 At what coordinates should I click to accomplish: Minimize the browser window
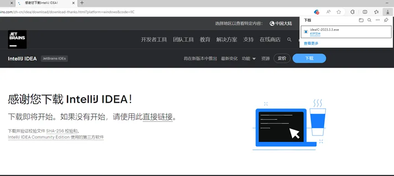click(x=387, y=3)
